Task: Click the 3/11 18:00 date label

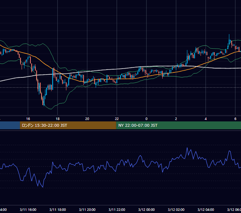Action: point(58,209)
